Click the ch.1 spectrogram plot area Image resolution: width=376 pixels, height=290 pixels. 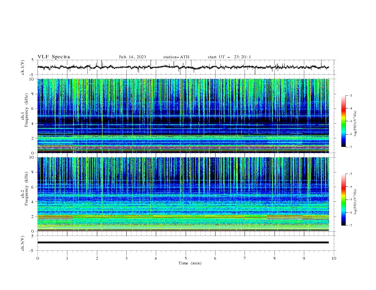[x=183, y=116]
